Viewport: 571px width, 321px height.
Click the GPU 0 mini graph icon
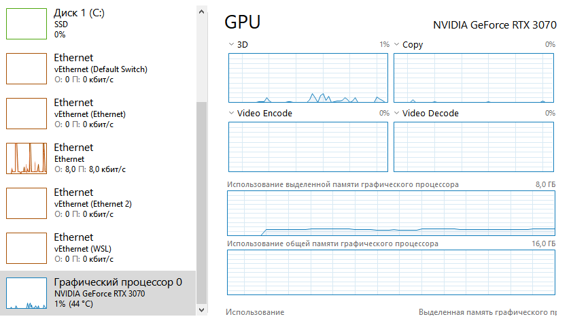click(x=25, y=292)
